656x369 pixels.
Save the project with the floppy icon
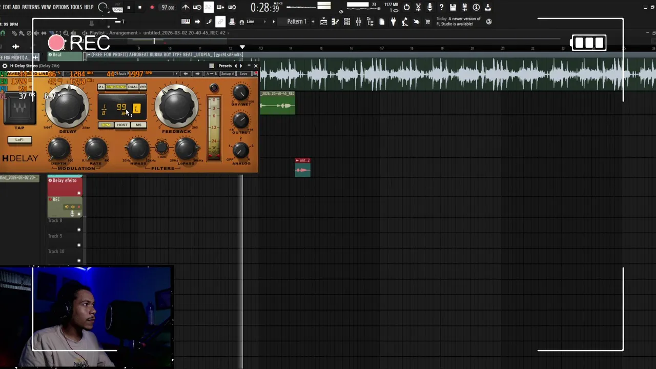(x=453, y=7)
